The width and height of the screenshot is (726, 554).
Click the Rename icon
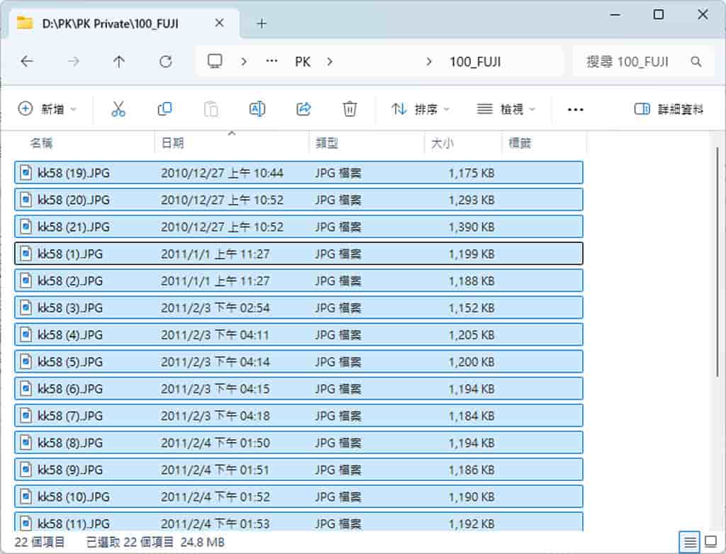pyautogui.click(x=257, y=109)
